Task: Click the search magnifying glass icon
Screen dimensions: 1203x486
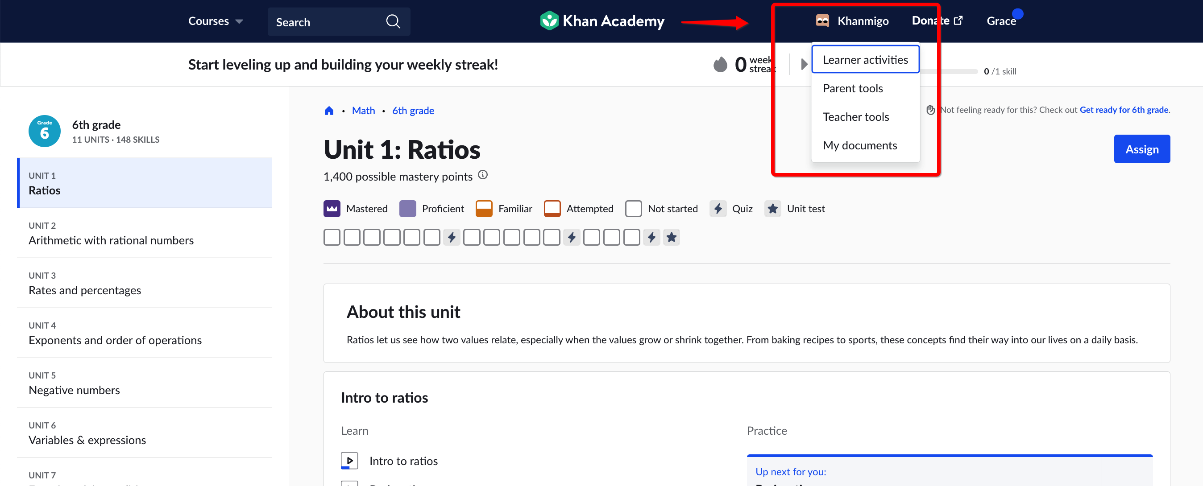Action: click(x=393, y=21)
